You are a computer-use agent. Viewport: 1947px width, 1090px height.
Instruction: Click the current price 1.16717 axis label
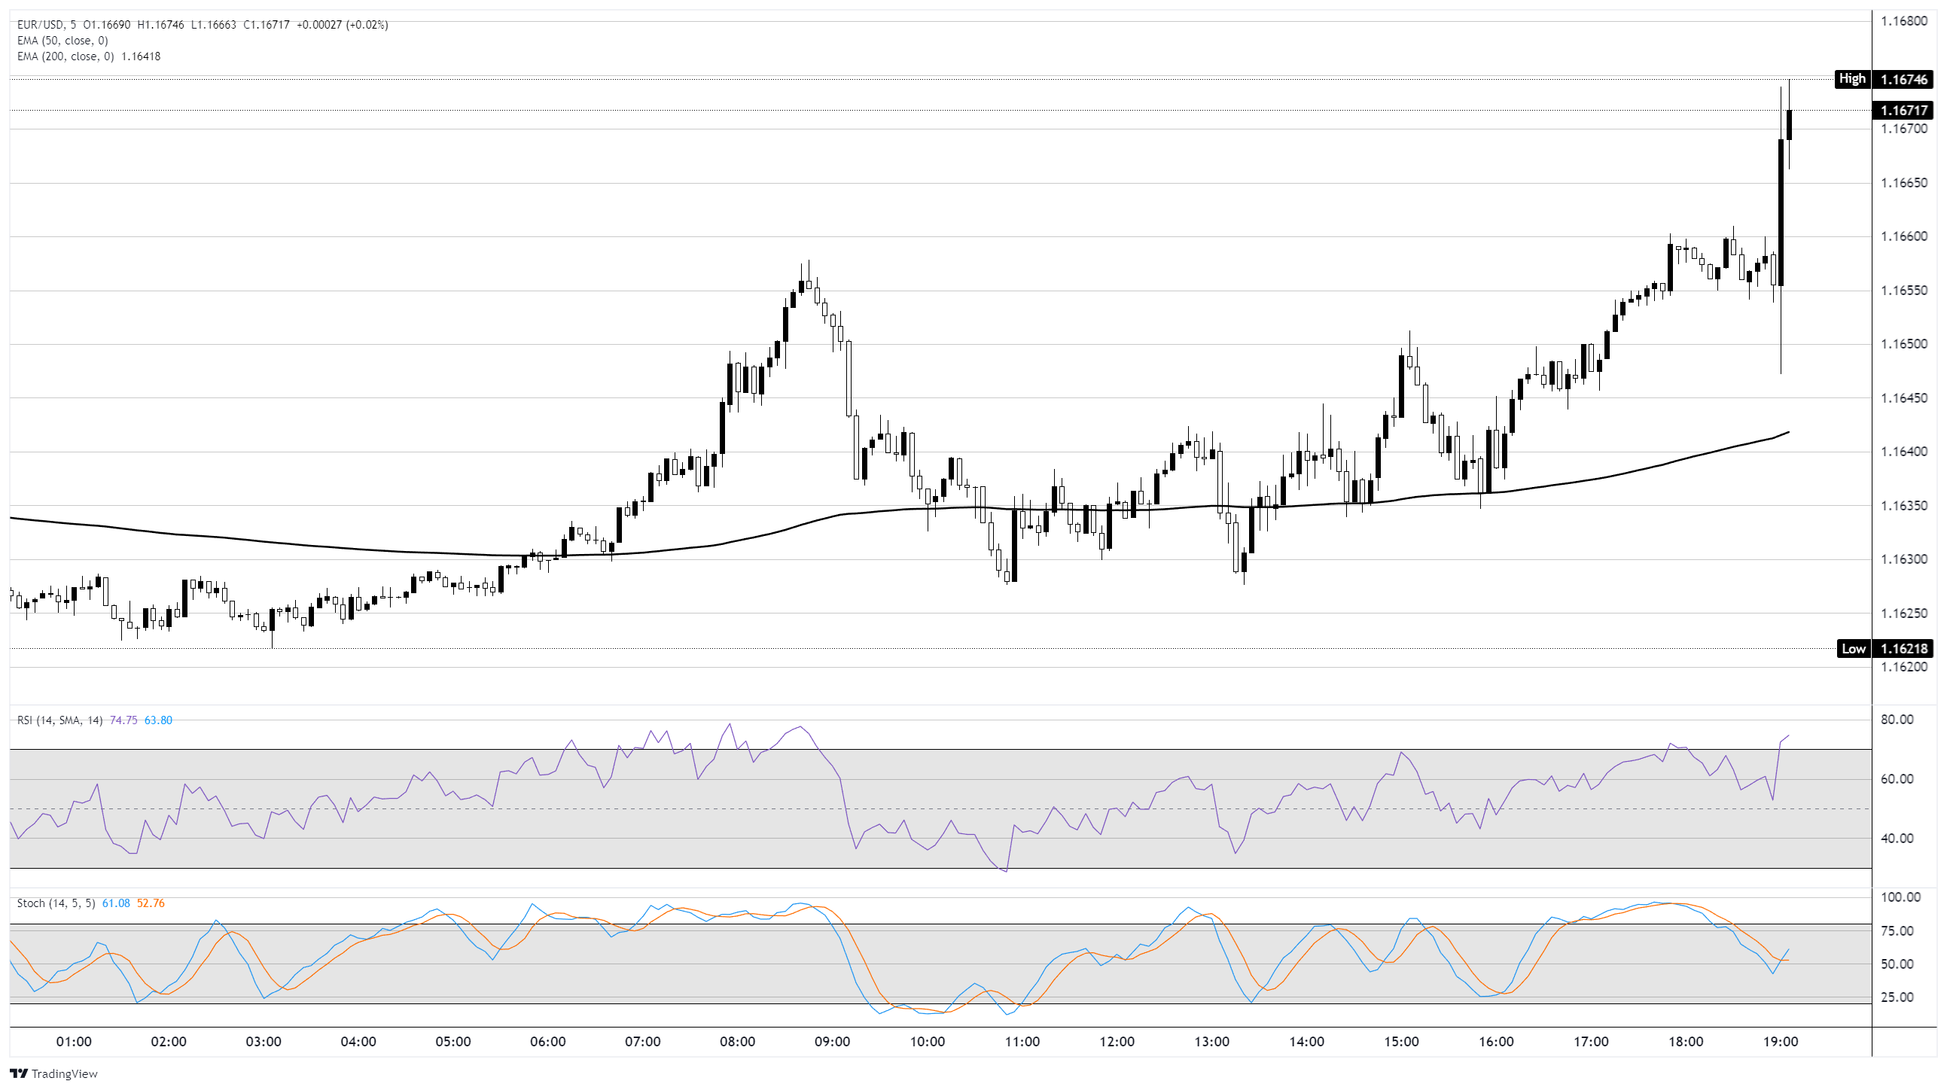[x=1904, y=111]
